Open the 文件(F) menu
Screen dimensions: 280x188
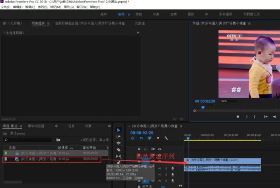(6, 7)
